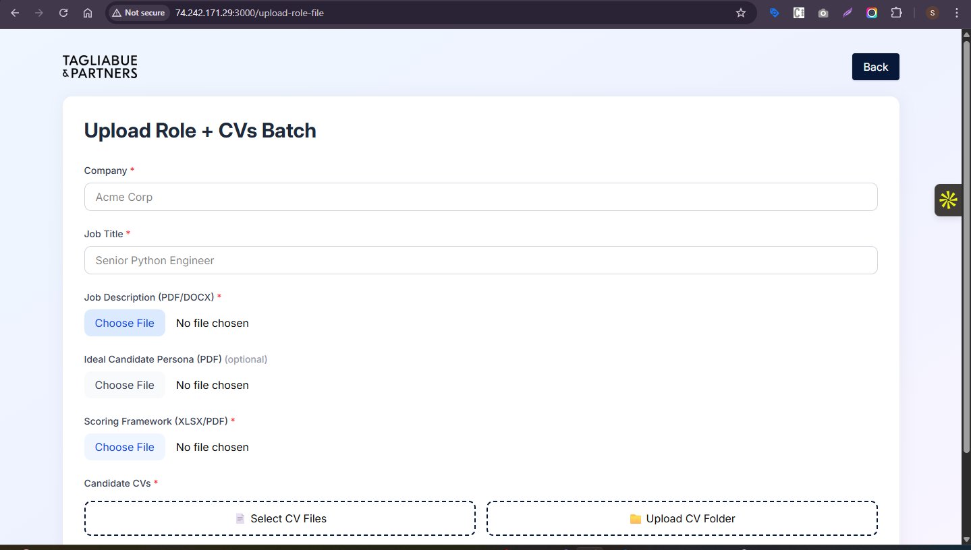The height and width of the screenshot is (550, 971).
Task: Open the Extensions puzzle piece menu
Action: pyautogui.click(x=896, y=13)
